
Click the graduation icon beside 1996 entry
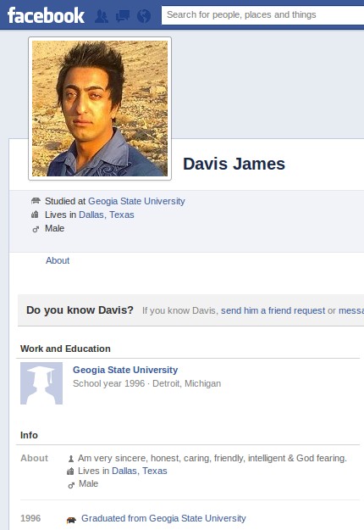coord(71,520)
